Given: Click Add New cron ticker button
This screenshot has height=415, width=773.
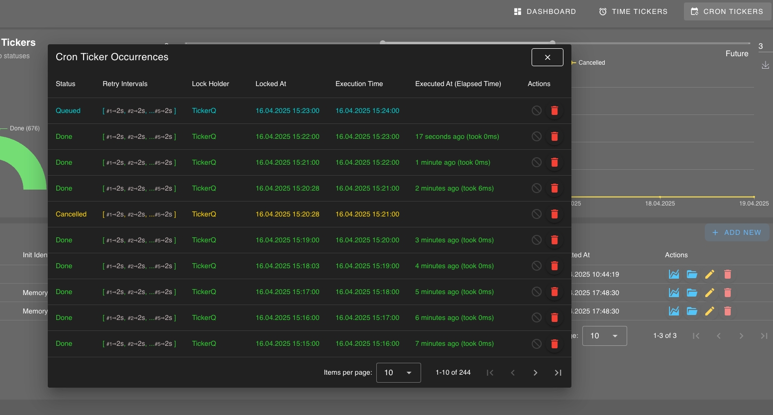Looking at the screenshot, I should pos(737,232).
